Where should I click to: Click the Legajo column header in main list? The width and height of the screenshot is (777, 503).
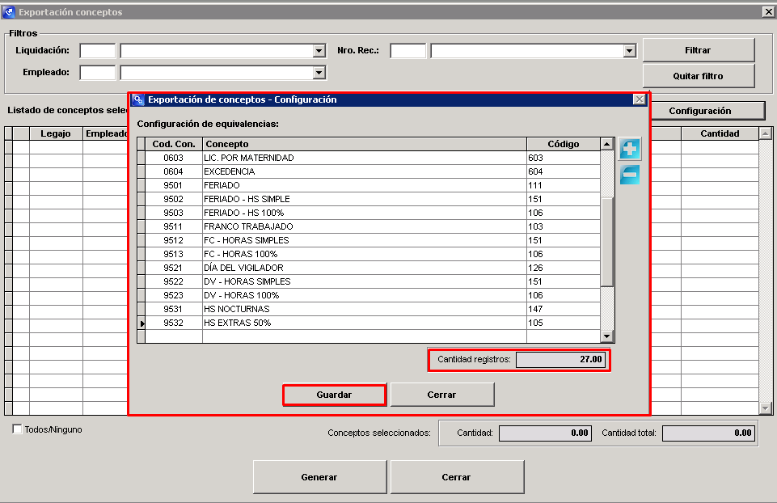(x=56, y=133)
